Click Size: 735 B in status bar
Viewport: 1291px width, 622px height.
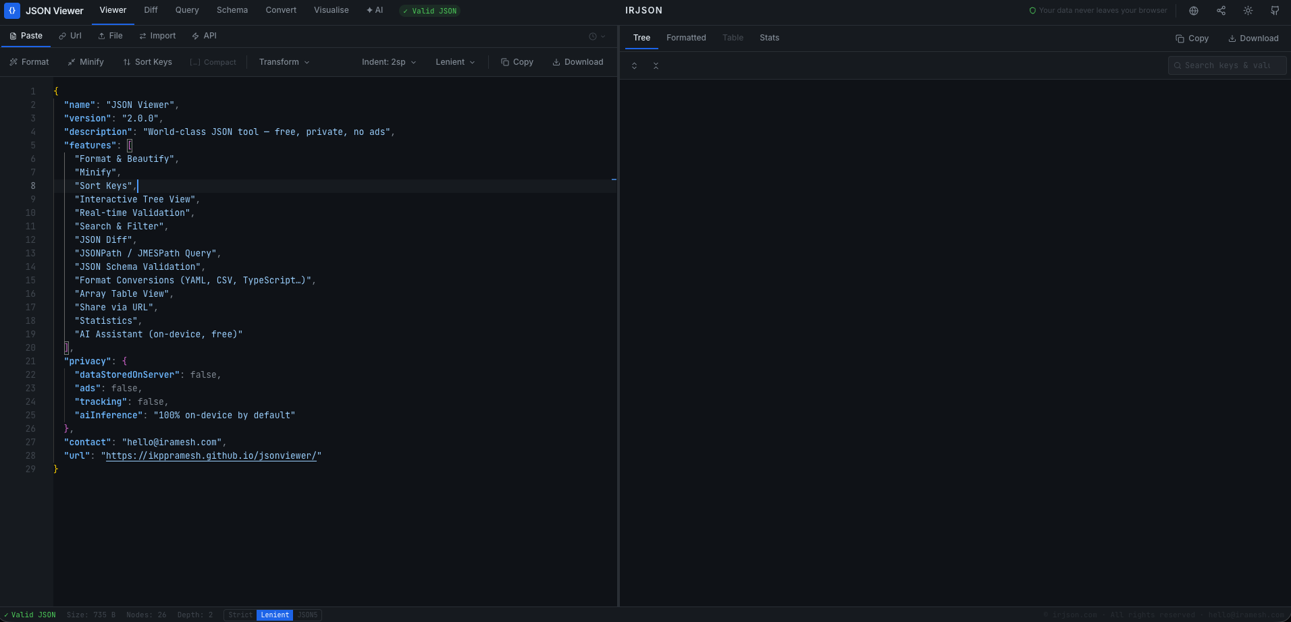(91, 615)
